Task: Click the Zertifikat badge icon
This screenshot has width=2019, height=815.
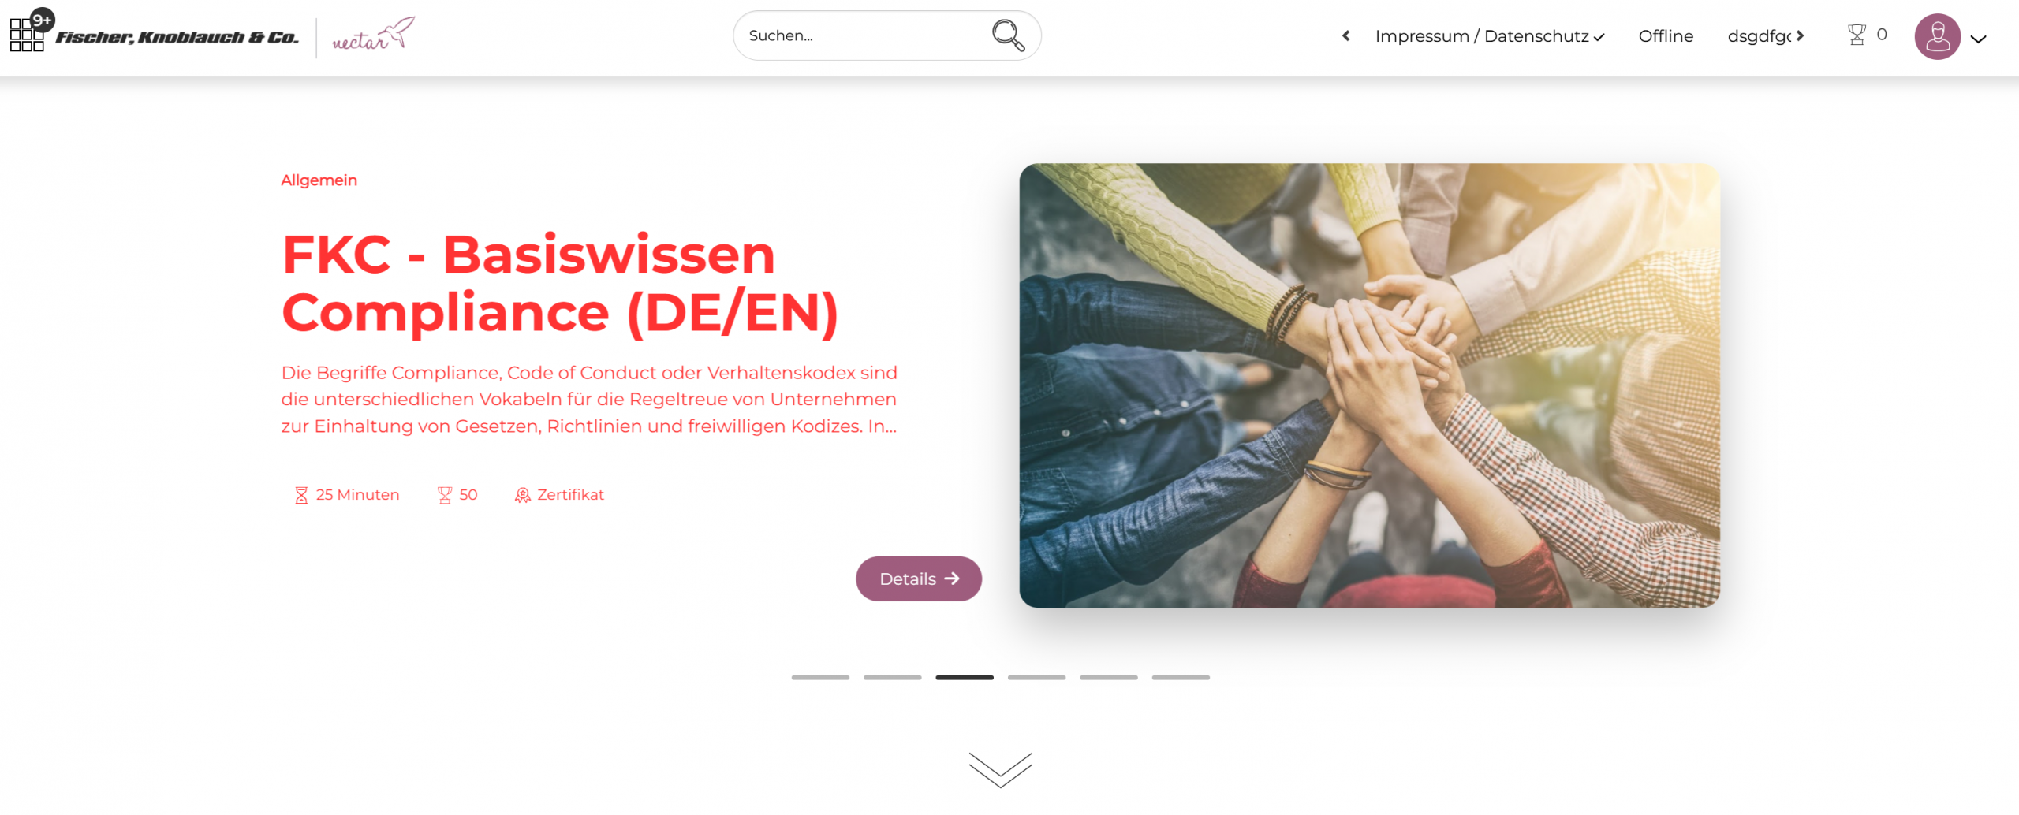Action: pyautogui.click(x=522, y=495)
